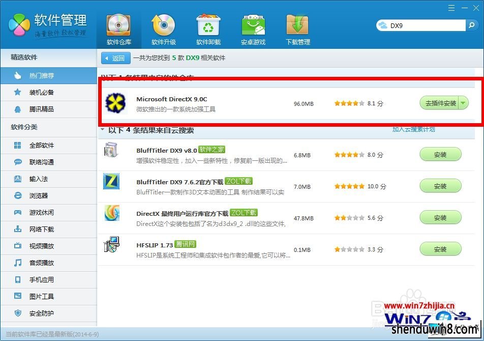
Task: Open the 全部软件 category
Action: 48,145
